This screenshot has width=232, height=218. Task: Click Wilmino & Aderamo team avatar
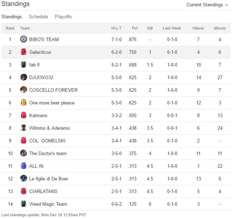pos(24,128)
